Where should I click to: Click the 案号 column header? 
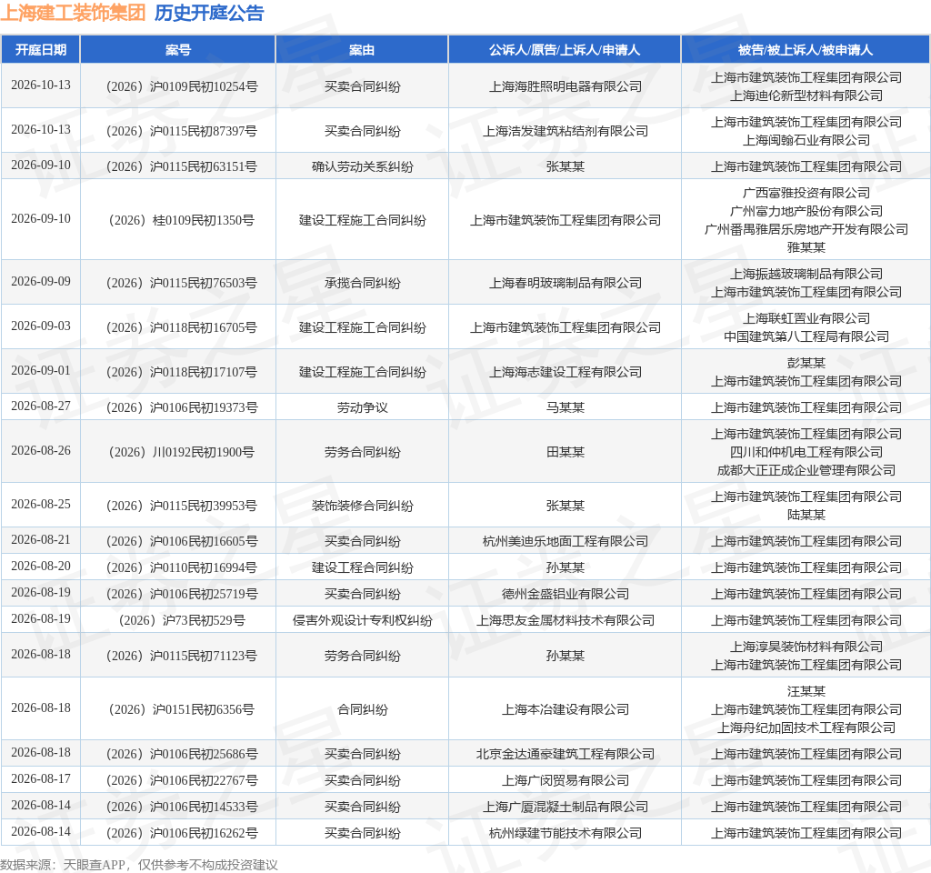(178, 50)
